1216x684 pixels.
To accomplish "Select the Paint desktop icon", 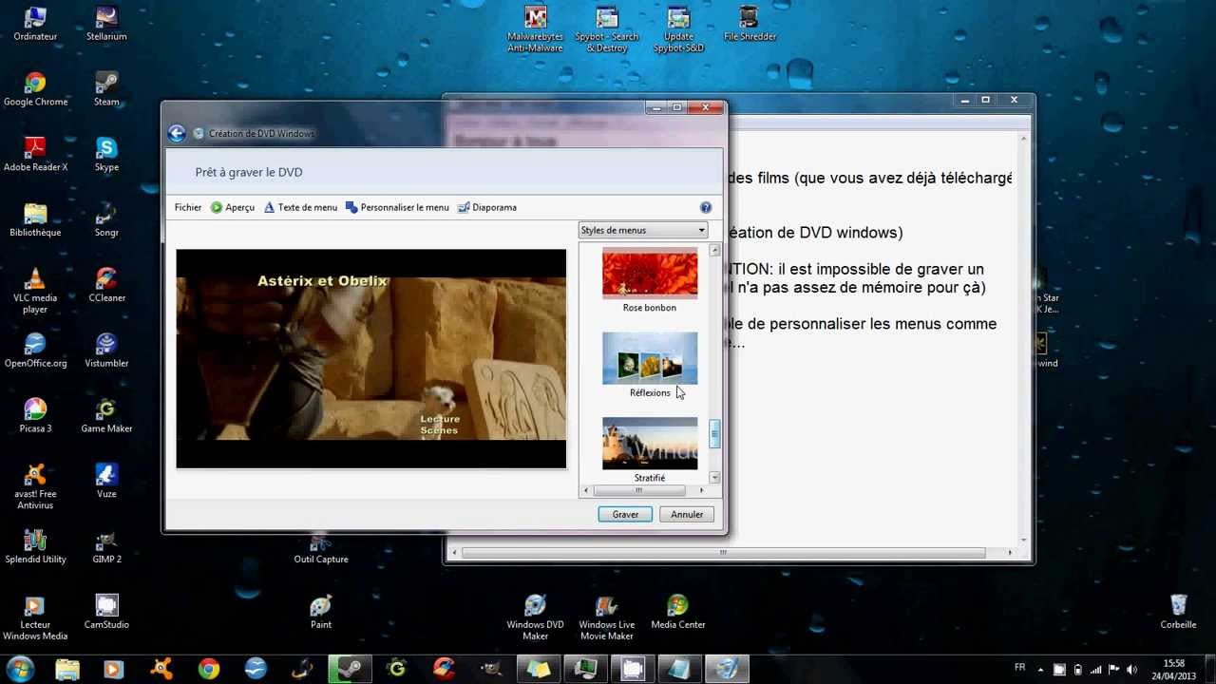I will [321, 612].
